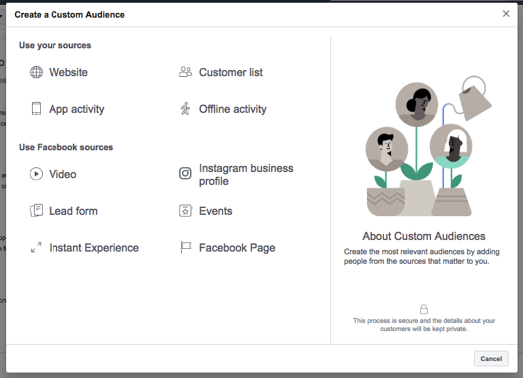
Task: Select Instant Experience source
Action: pyautogui.click(x=94, y=247)
